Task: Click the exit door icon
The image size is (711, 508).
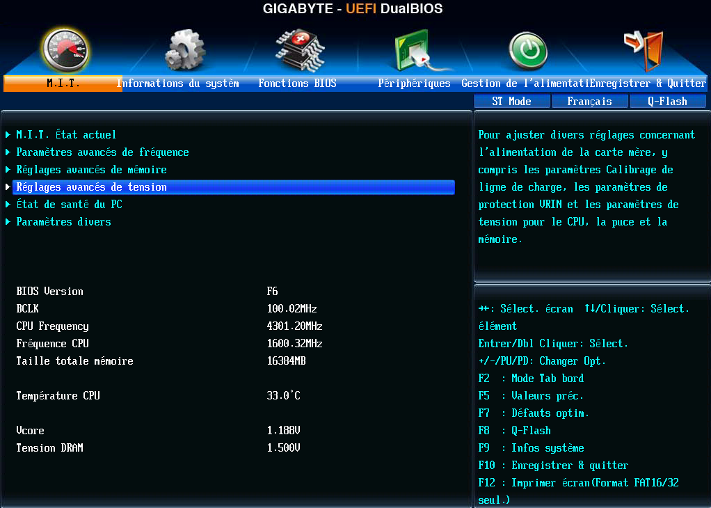Action: 644,51
